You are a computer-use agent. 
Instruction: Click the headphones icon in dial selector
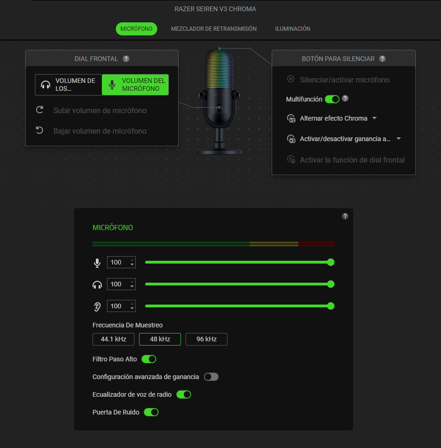46,85
